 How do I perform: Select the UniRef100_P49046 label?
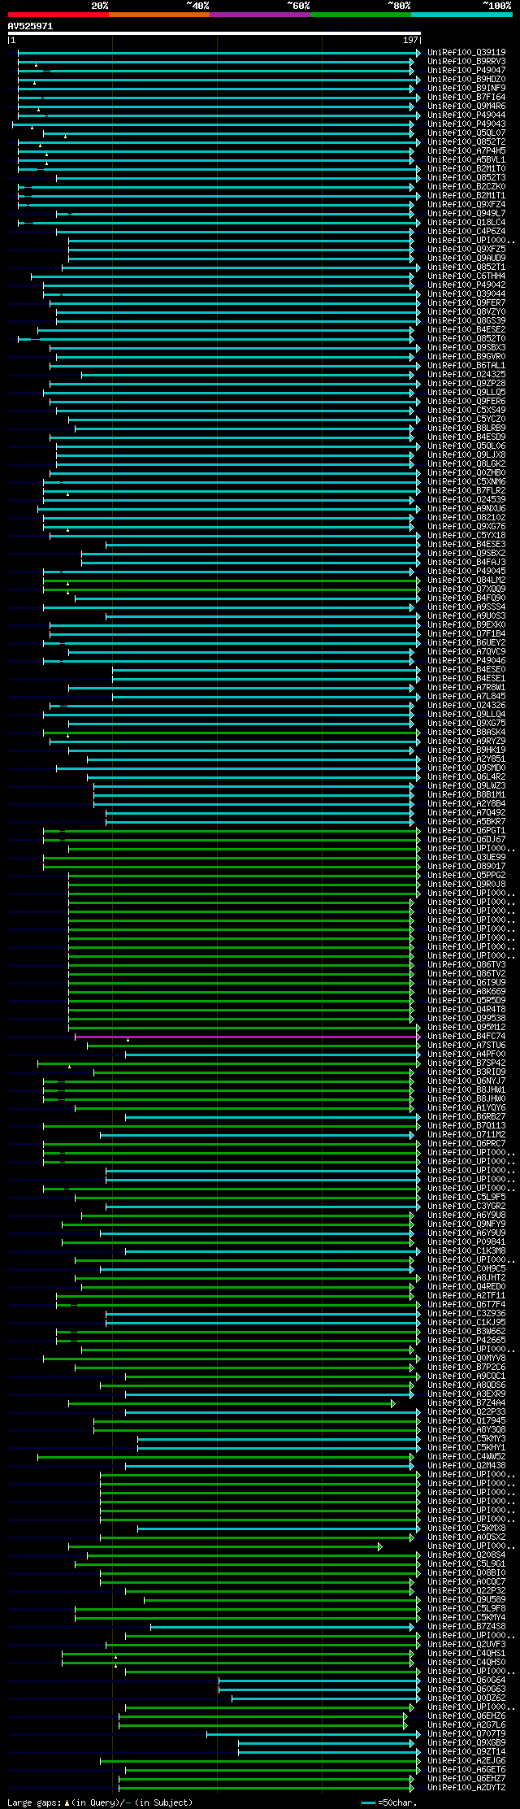click(x=466, y=661)
